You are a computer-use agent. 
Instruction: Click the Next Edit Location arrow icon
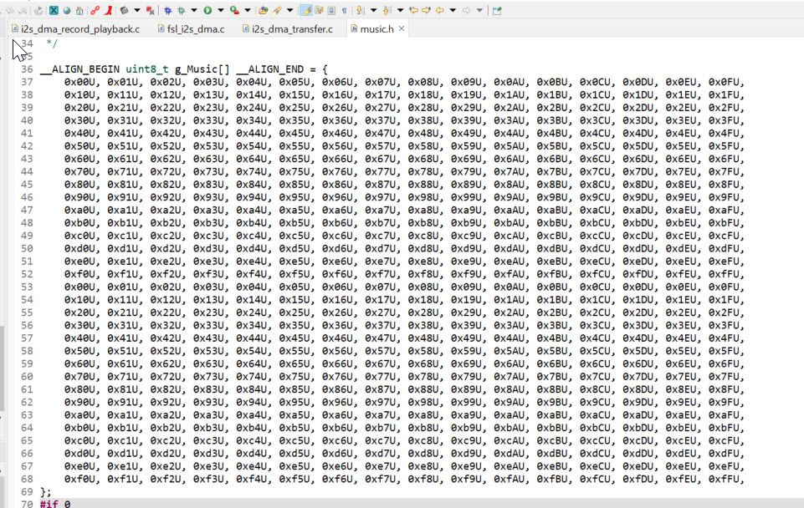pos(426,10)
